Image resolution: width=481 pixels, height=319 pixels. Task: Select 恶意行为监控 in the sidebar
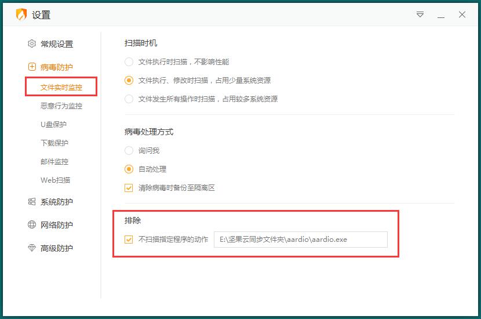[61, 106]
